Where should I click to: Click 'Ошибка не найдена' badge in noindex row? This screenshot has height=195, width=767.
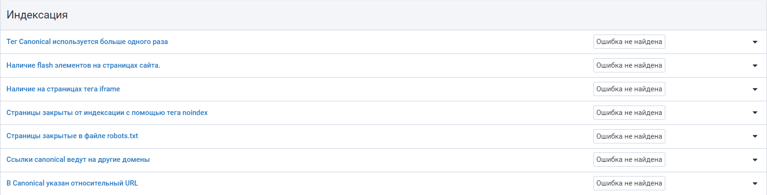tap(629, 113)
